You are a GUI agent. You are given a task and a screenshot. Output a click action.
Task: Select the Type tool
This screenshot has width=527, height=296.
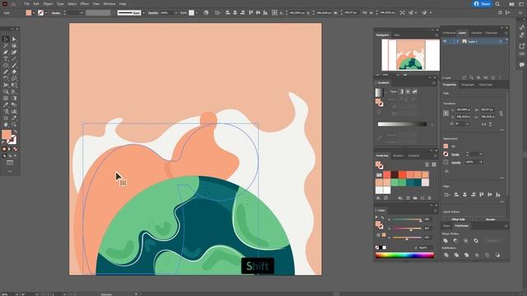tap(6, 58)
